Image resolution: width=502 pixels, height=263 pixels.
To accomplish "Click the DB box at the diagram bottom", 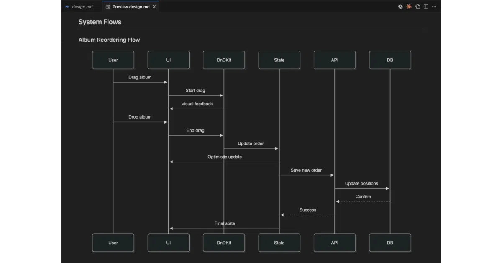I will (390, 243).
